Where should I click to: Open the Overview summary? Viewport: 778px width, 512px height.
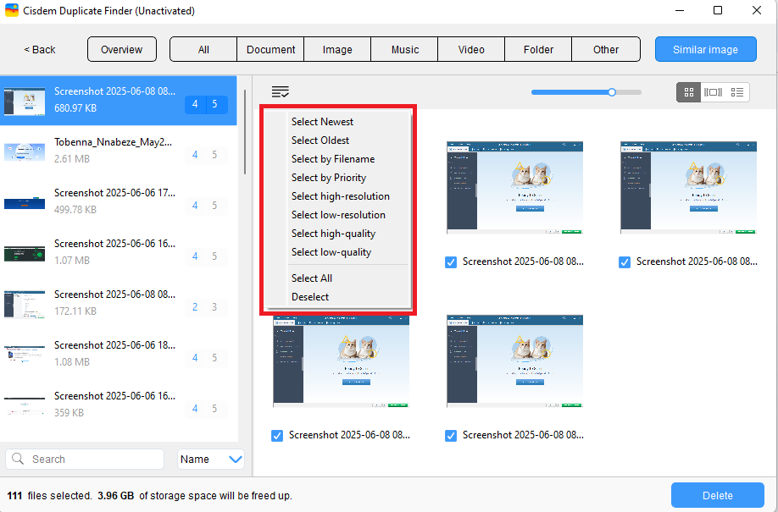pos(121,49)
